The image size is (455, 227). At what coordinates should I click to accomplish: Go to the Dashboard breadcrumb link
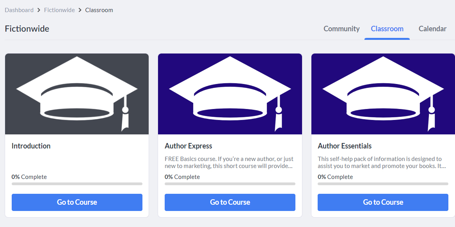click(x=19, y=10)
